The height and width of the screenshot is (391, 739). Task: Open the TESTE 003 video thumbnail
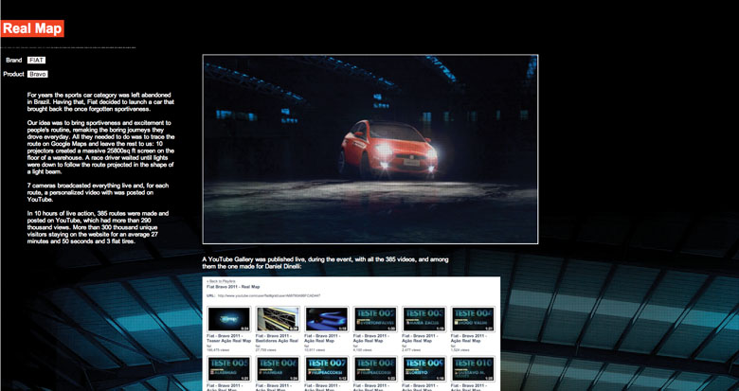(x=424, y=319)
